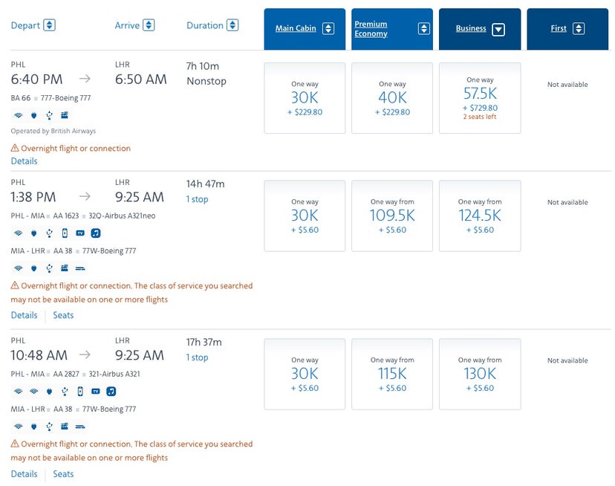Click the 2 seats left indicator

click(480, 117)
